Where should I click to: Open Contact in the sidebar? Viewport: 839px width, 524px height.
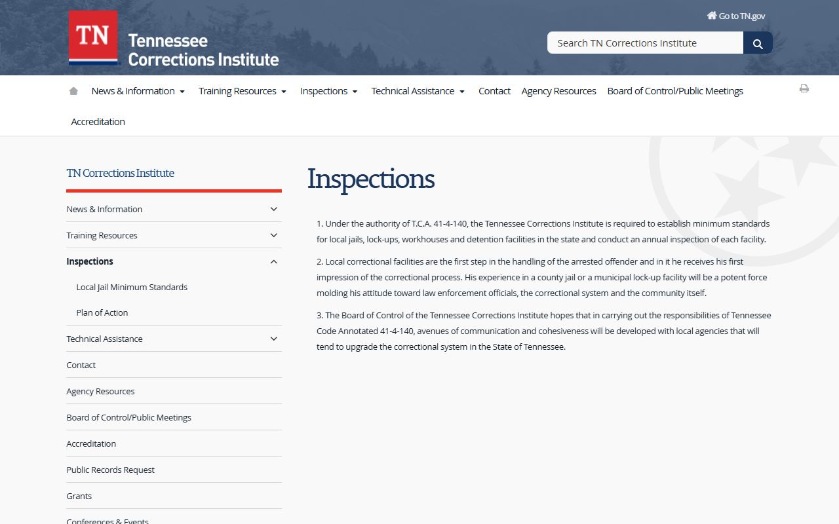81,365
